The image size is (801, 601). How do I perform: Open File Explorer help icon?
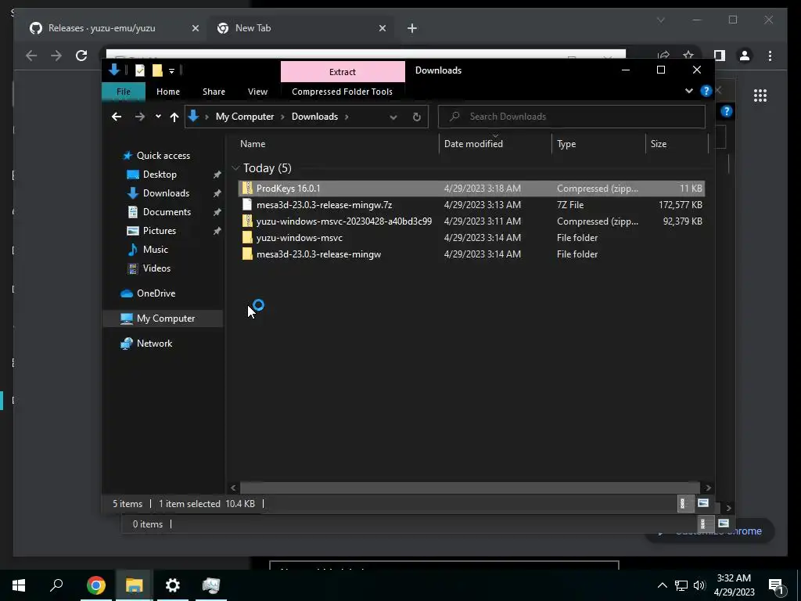(x=706, y=91)
